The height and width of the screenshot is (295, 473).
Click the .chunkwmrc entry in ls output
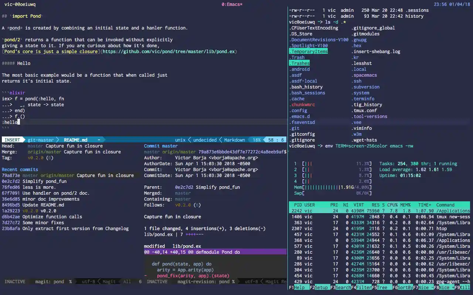pos(302,104)
